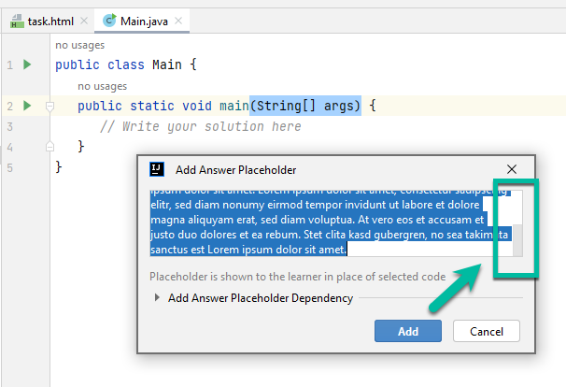Click fold end marker at closing brace line 4
This screenshot has height=387, width=566.
pyautogui.click(x=50, y=147)
